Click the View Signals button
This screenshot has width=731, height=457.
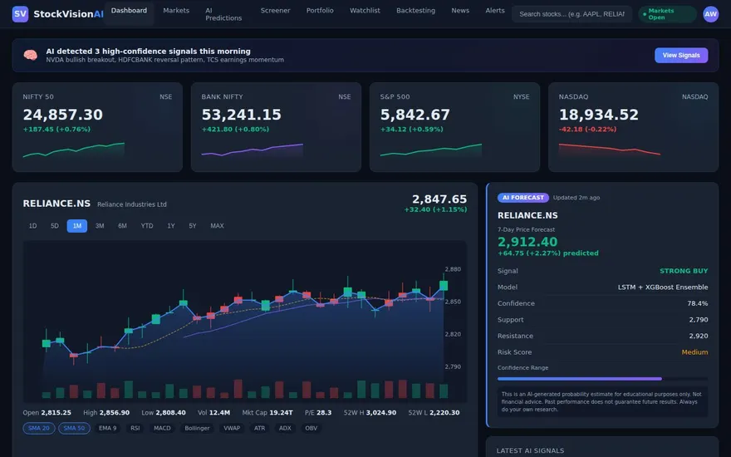click(x=681, y=55)
